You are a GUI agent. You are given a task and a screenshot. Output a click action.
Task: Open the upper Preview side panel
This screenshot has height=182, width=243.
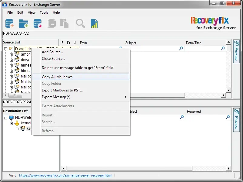236,51
